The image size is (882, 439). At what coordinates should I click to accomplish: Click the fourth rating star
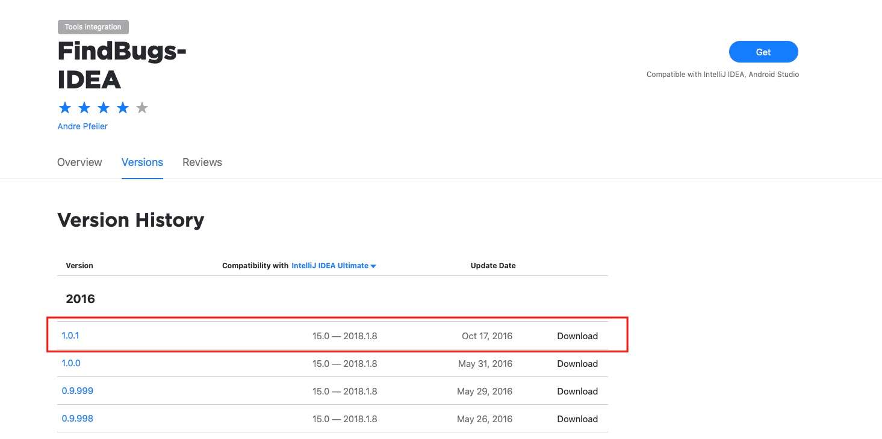(x=123, y=108)
